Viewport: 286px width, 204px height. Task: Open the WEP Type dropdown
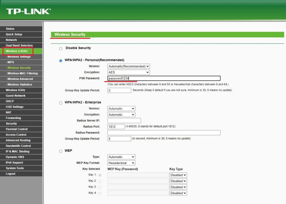(x=121, y=157)
